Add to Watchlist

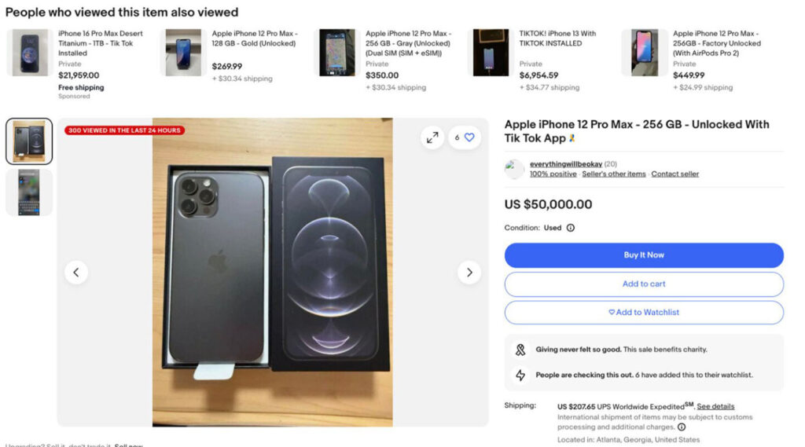pos(644,313)
